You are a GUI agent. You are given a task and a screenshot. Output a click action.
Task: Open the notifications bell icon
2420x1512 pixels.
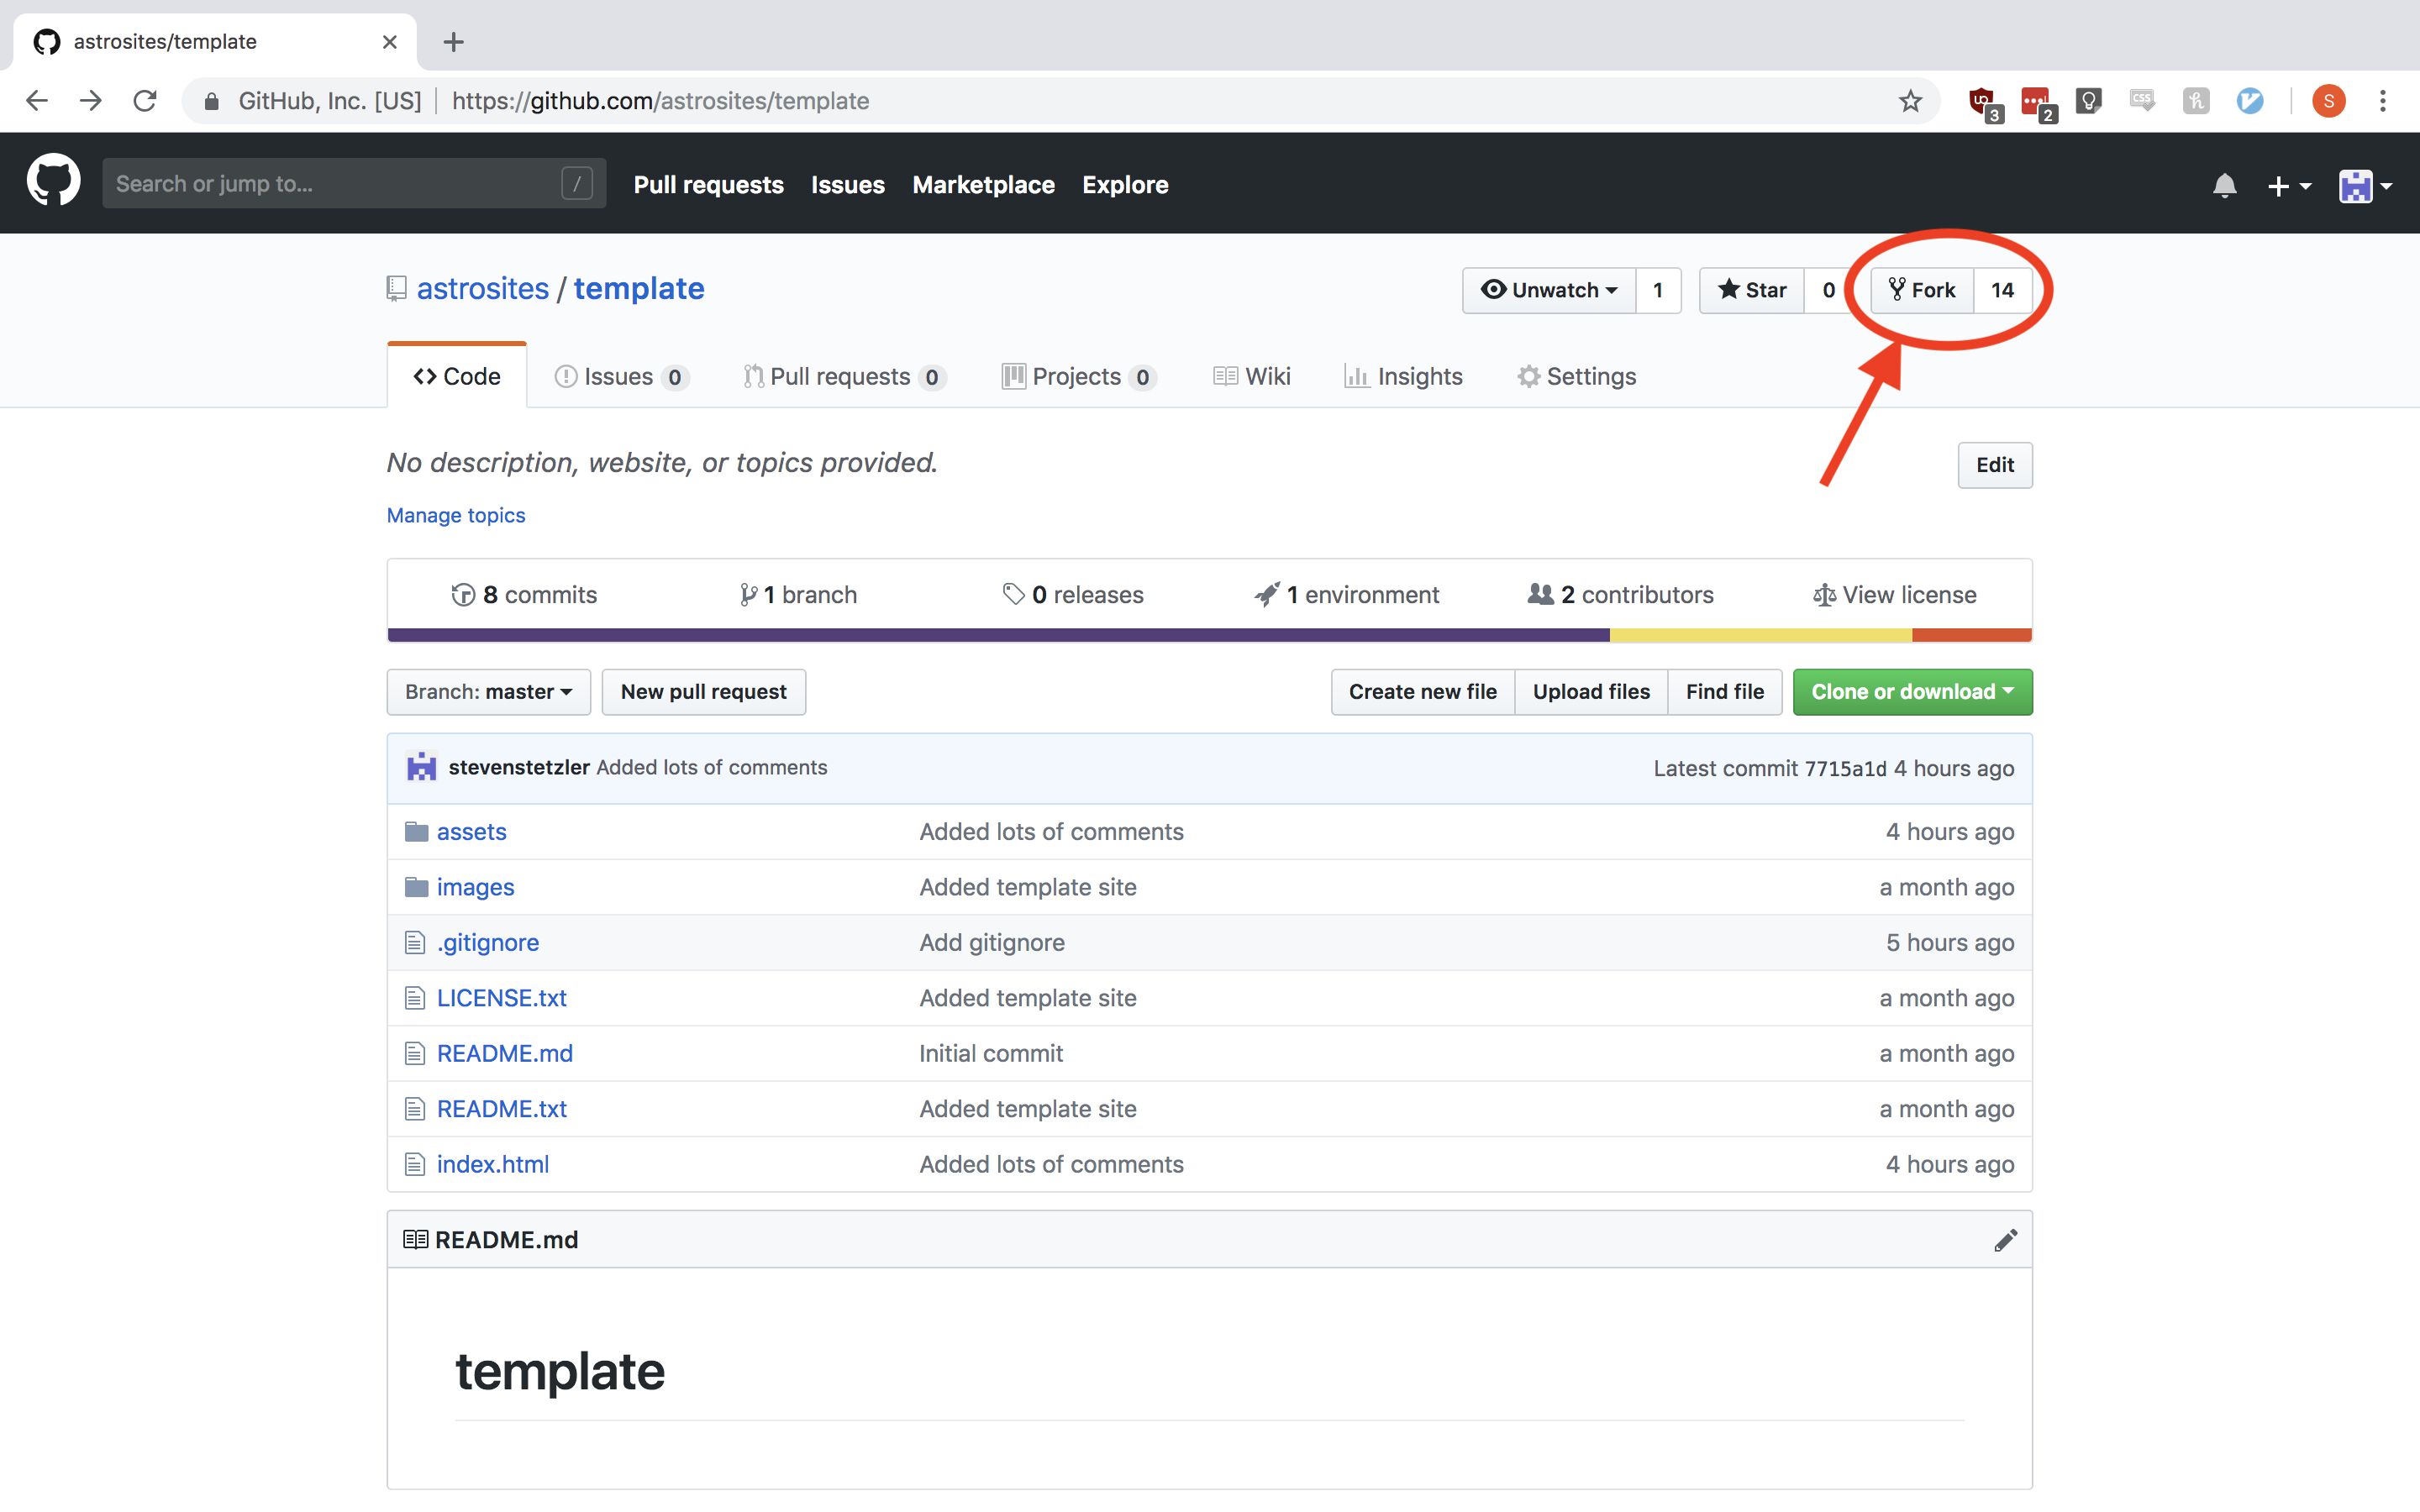pyautogui.click(x=2223, y=186)
